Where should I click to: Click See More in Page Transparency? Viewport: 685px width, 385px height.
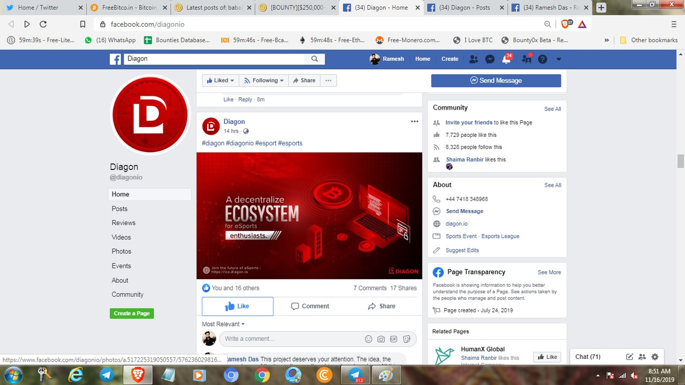pos(550,272)
